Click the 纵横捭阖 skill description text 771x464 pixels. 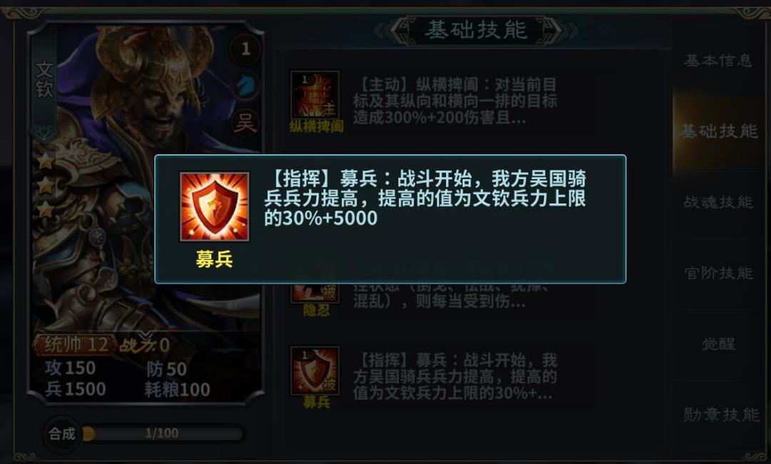pyautogui.click(x=455, y=101)
